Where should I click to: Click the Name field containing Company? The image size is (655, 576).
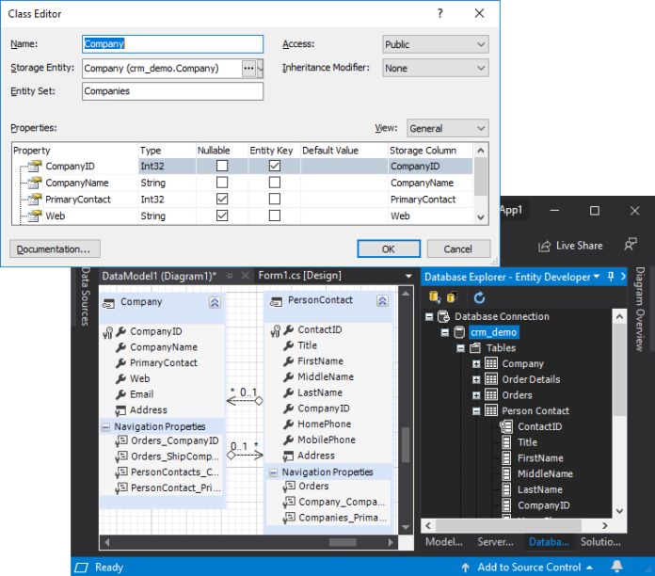pos(172,44)
